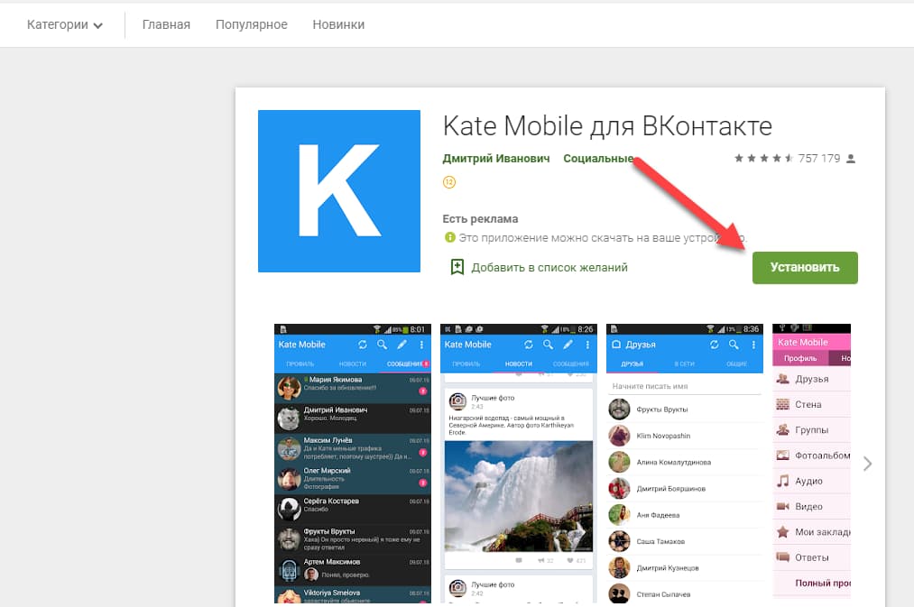914x607 pixels.
Task: Click Видео entry in the pink screenshot
Action: [x=811, y=507]
